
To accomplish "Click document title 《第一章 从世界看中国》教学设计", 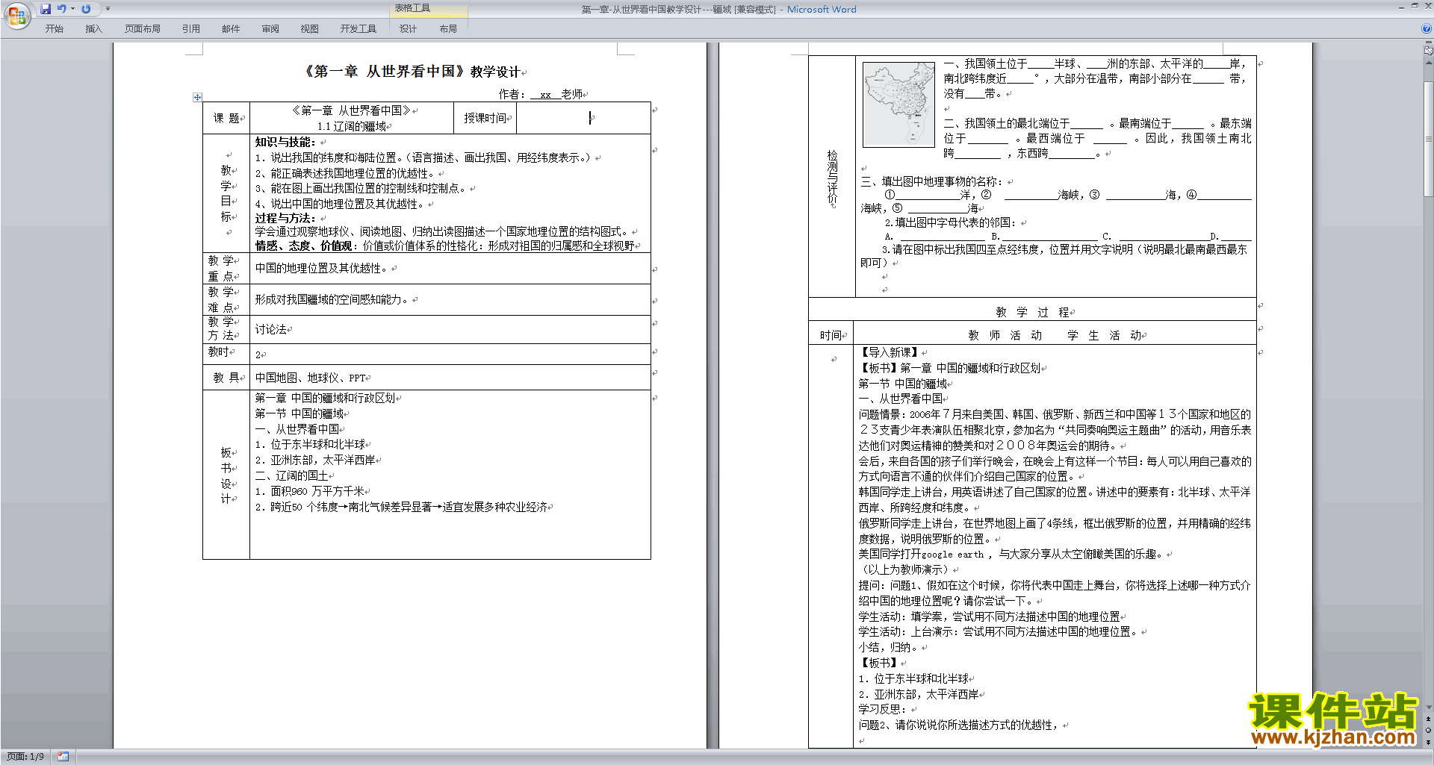I will [412, 72].
